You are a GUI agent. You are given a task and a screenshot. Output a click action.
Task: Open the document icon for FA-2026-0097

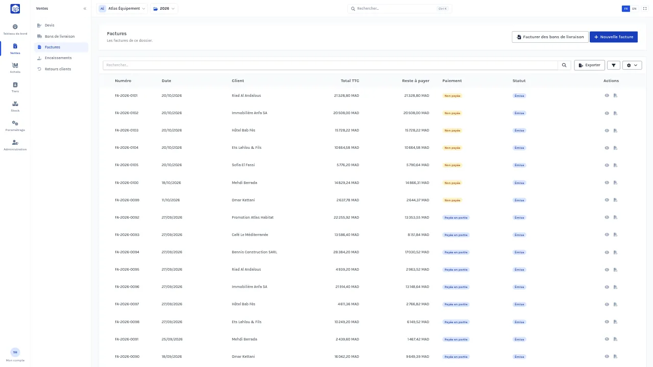[x=615, y=304]
